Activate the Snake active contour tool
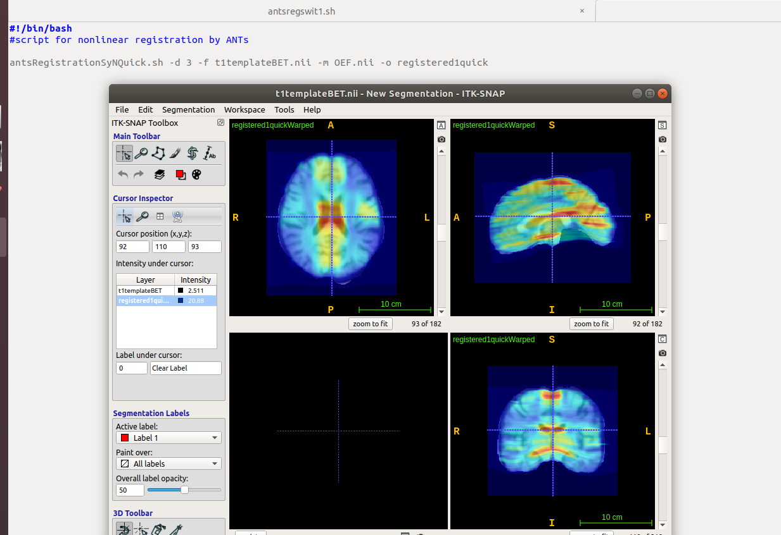Image resolution: width=781 pixels, height=535 pixels. click(x=193, y=153)
